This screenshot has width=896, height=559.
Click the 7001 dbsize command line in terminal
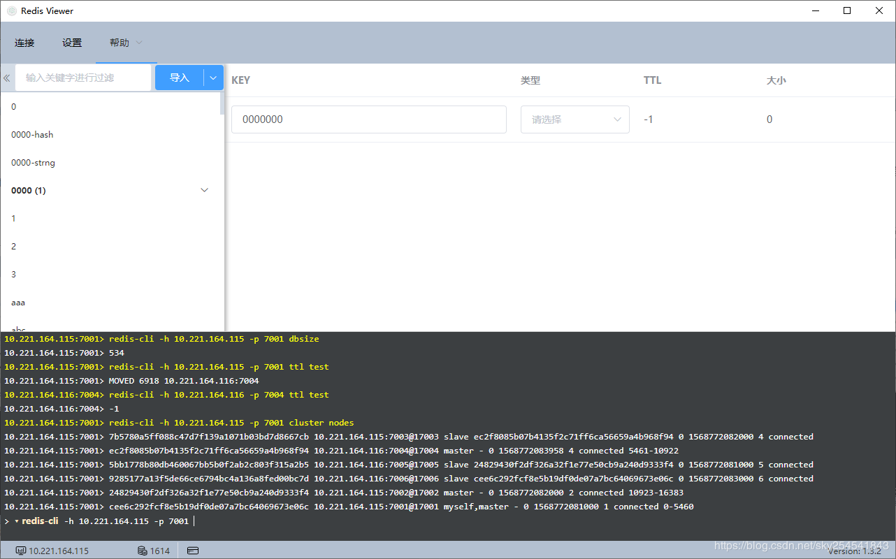click(x=161, y=339)
